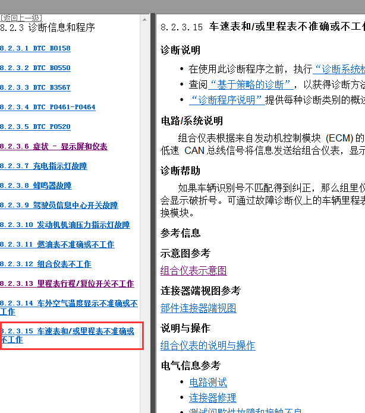The height and width of the screenshot is (413, 365).
Task: Open the 连接器修理 link
Action: [x=213, y=398]
